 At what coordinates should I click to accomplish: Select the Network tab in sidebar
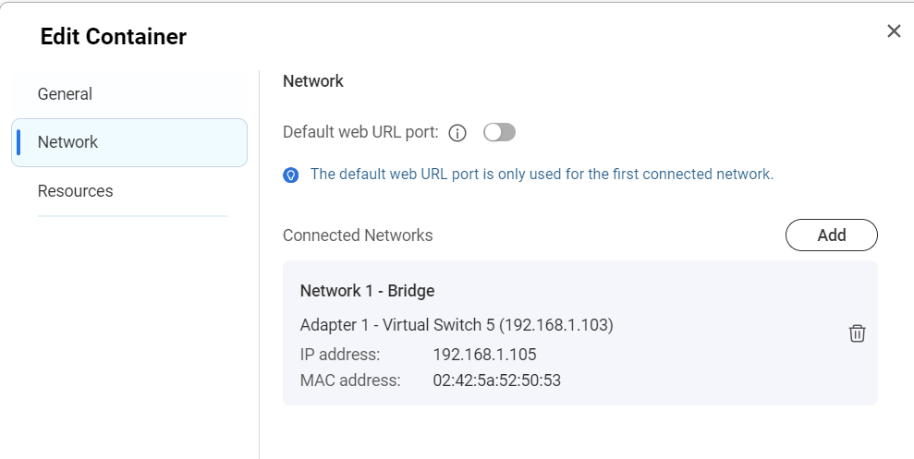tap(129, 142)
